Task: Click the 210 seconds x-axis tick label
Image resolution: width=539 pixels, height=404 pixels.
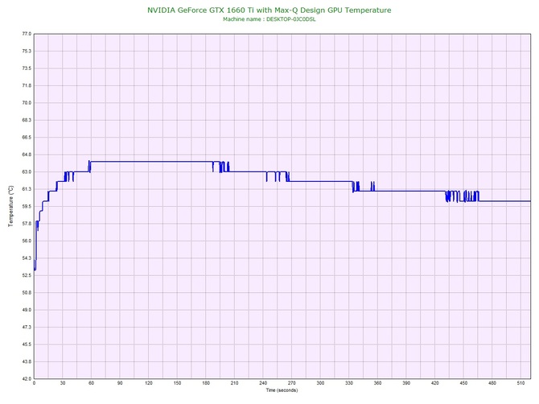Action: pos(234,383)
